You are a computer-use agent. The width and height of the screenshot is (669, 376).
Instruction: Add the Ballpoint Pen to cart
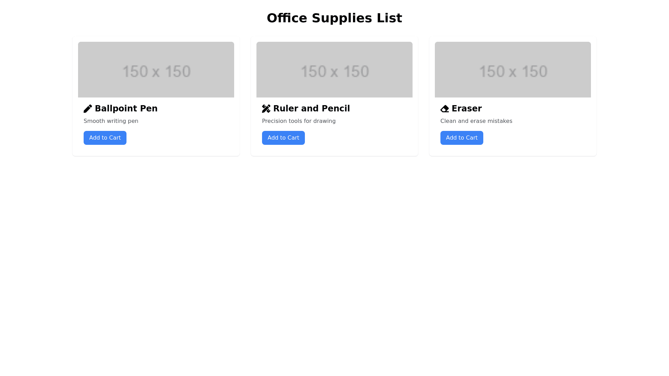tap(105, 138)
